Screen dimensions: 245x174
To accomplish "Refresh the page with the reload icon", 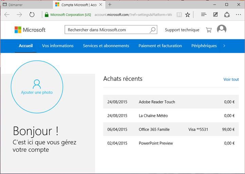I will (x=32, y=15).
